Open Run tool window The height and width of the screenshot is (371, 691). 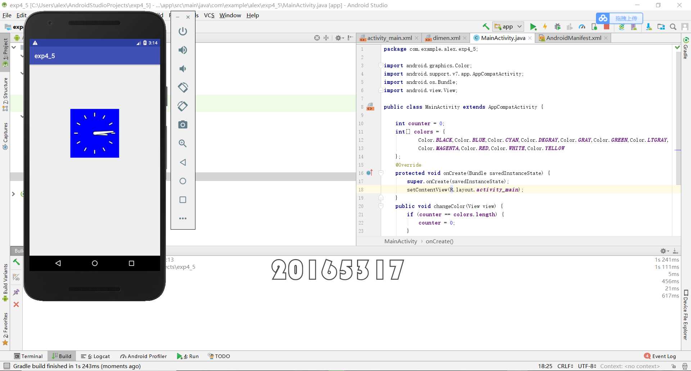pyautogui.click(x=188, y=356)
